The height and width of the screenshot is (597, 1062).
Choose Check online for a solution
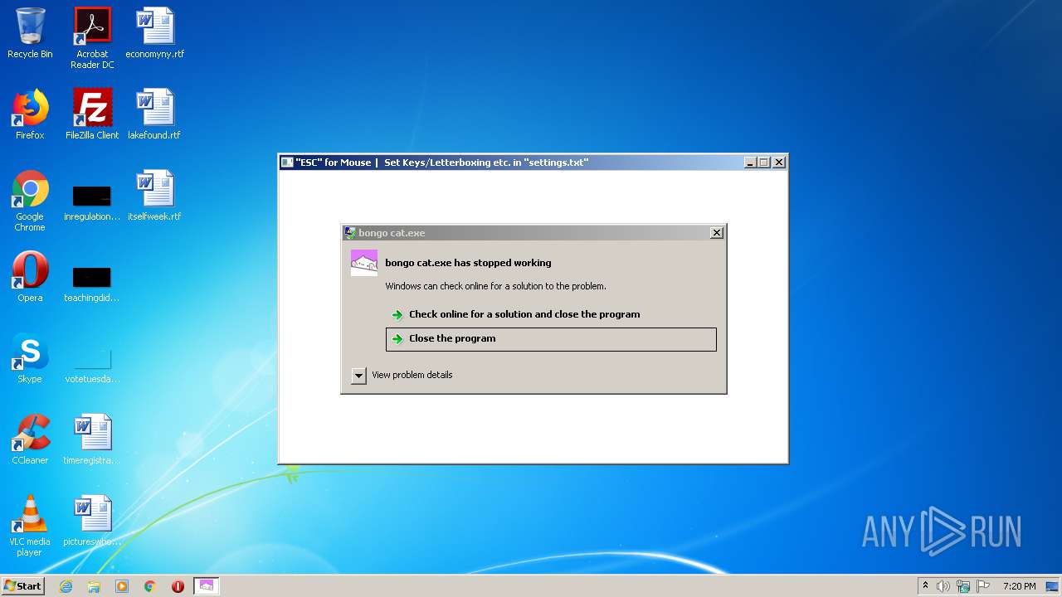(x=550, y=314)
